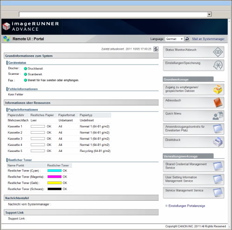Screen dimensions: 232x230
Task: Expand the address bar dropdown arrow
Action: coord(209,14)
